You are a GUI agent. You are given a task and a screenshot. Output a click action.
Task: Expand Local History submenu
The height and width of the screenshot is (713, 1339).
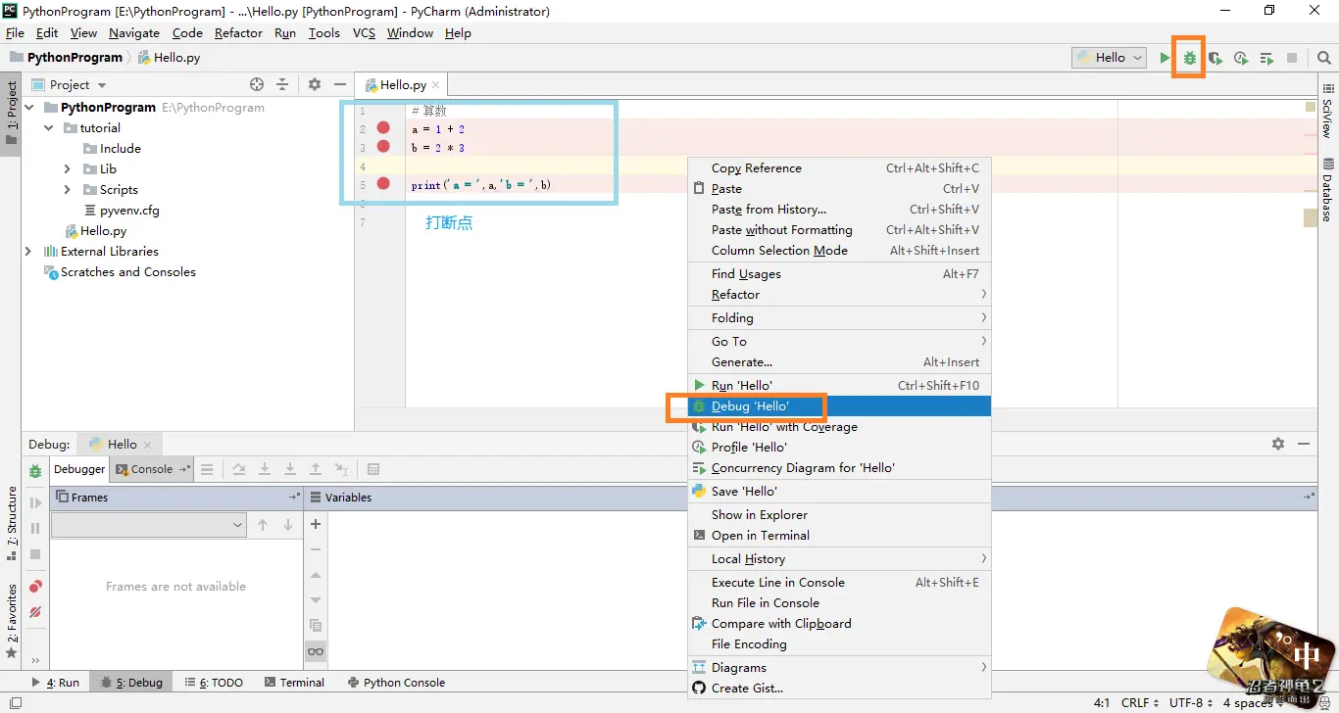[839, 558]
